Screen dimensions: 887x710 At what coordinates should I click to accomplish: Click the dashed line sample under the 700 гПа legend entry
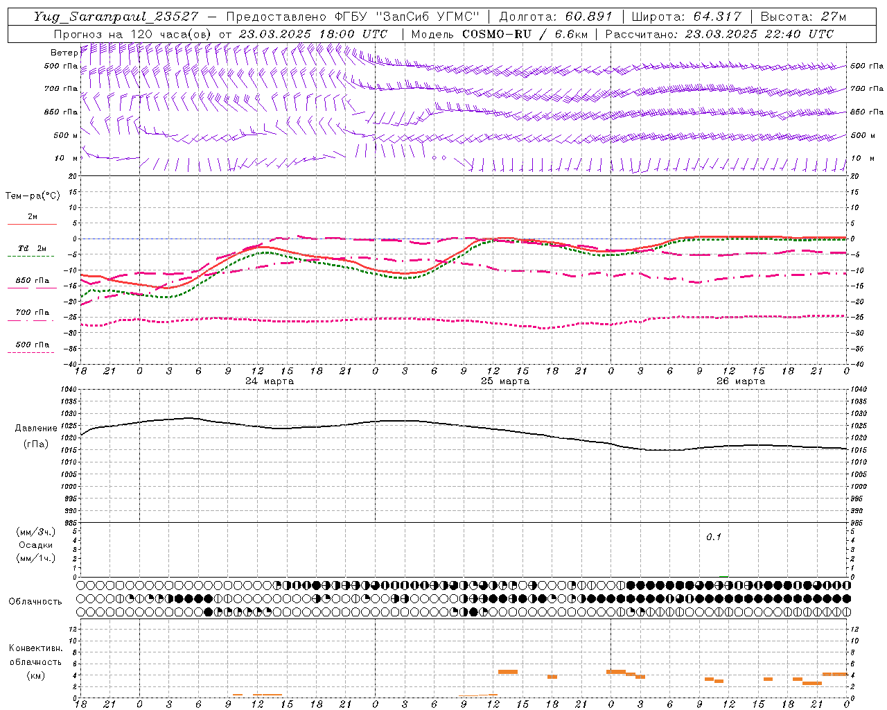[x=32, y=320]
